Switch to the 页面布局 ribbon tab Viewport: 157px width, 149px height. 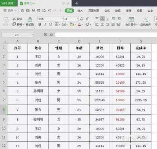93,11
